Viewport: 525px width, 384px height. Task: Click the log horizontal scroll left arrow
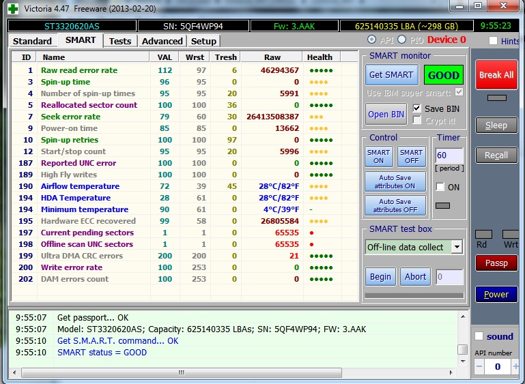14,372
